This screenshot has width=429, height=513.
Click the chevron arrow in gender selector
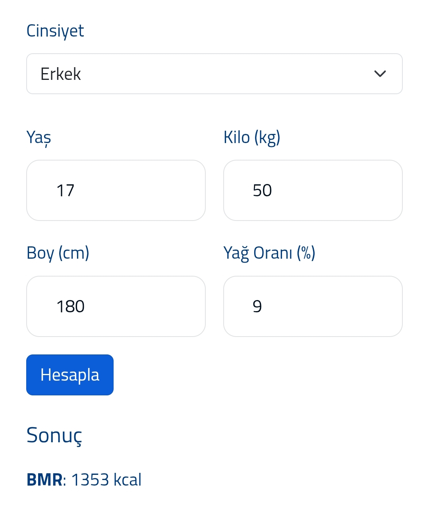point(380,74)
